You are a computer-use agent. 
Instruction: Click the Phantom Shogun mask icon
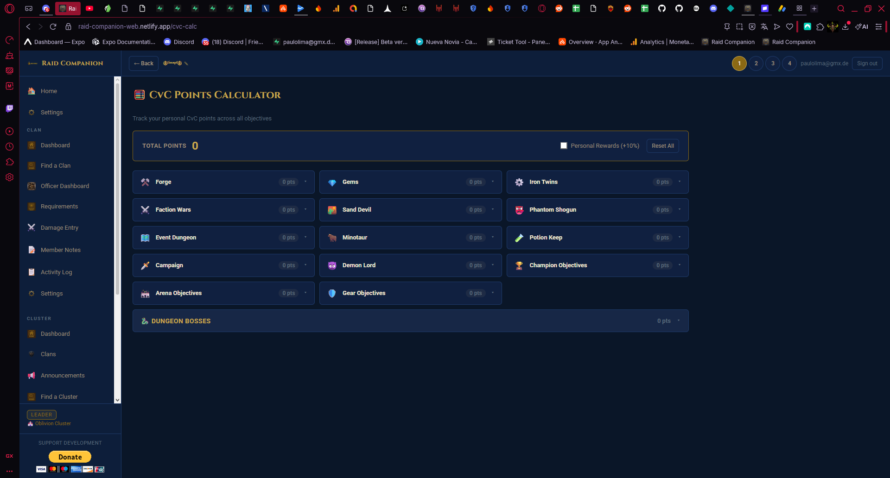519,210
